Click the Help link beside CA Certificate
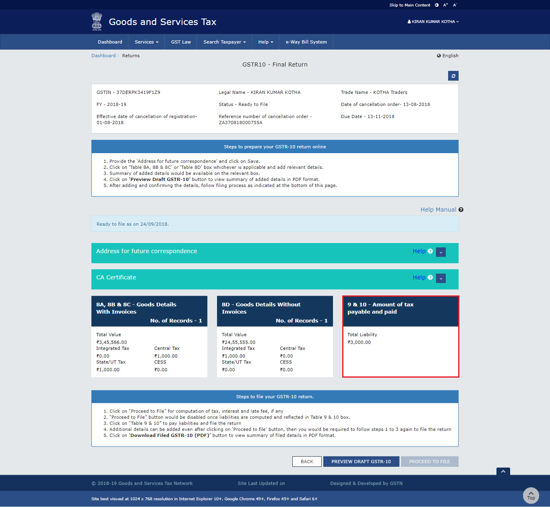 [x=419, y=277]
